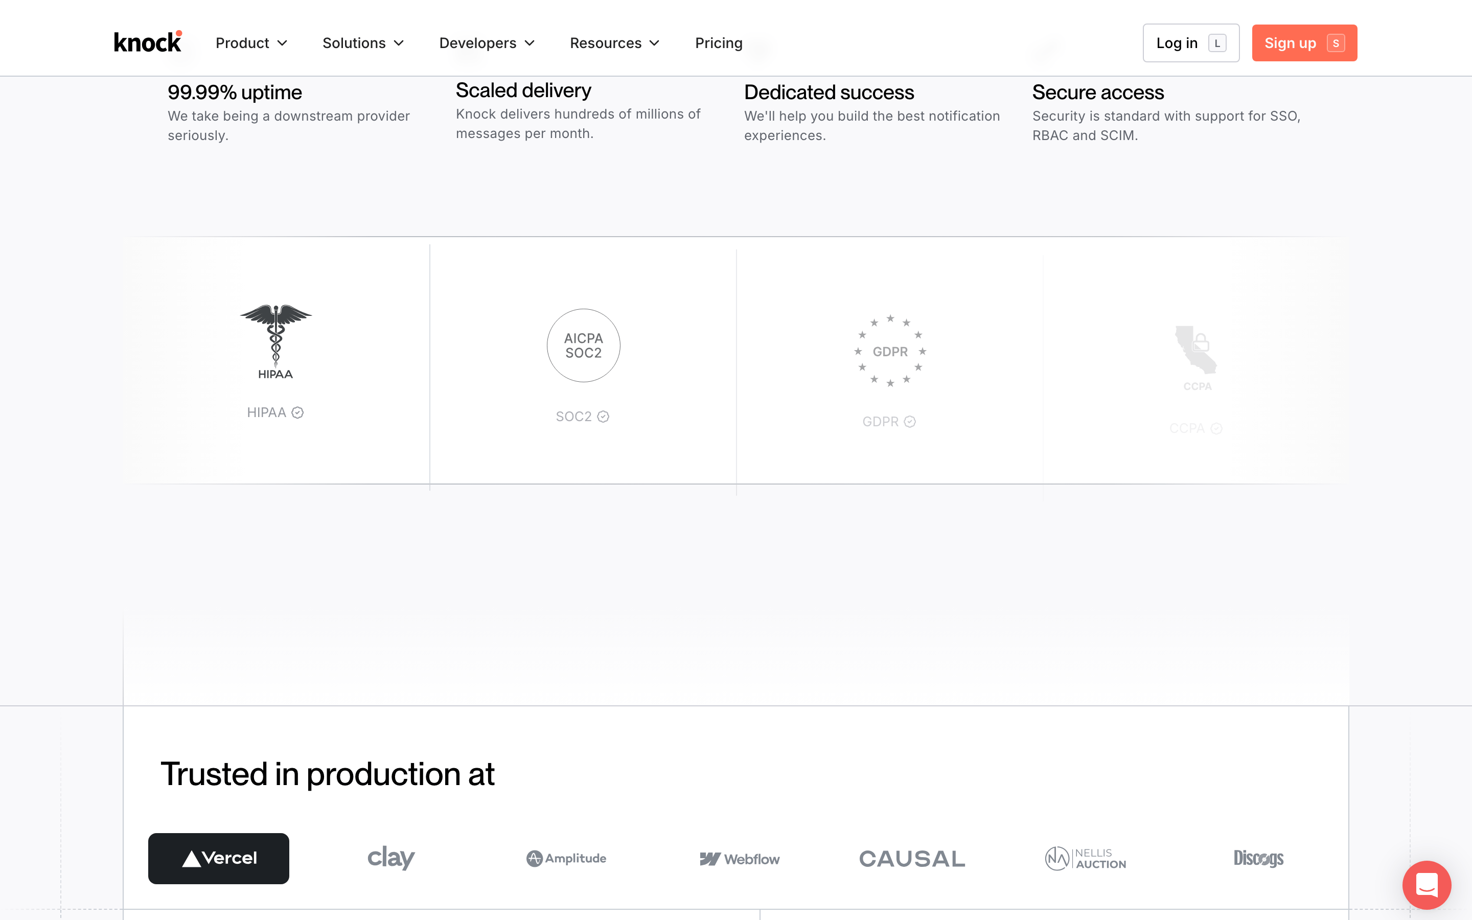Click the "Secure access" heading

[1098, 93]
